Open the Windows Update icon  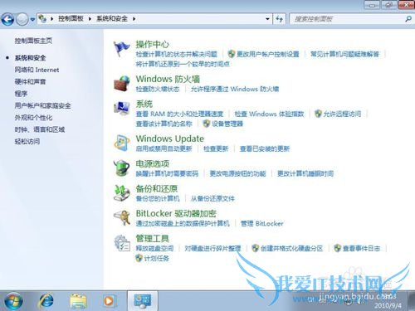coord(121,143)
